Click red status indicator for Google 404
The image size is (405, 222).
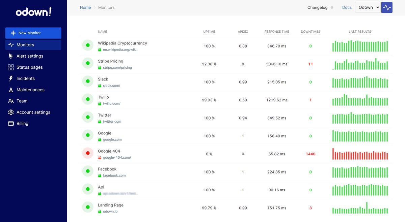pyautogui.click(x=88, y=153)
